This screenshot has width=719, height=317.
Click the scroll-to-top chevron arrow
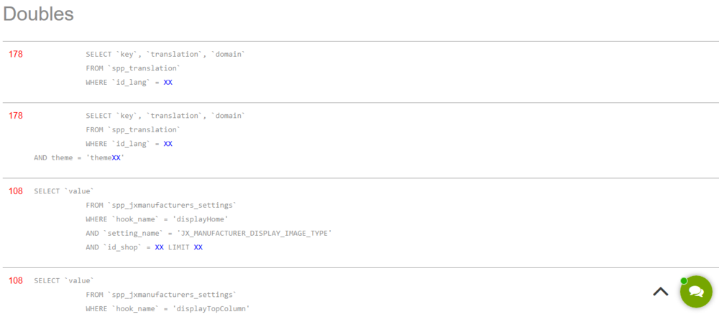pyautogui.click(x=660, y=291)
